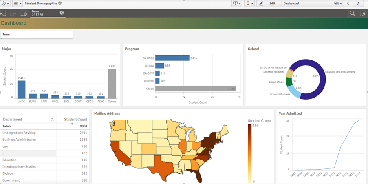Click the Totals value 9361
The width and height of the screenshot is (368, 184).
point(84,126)
